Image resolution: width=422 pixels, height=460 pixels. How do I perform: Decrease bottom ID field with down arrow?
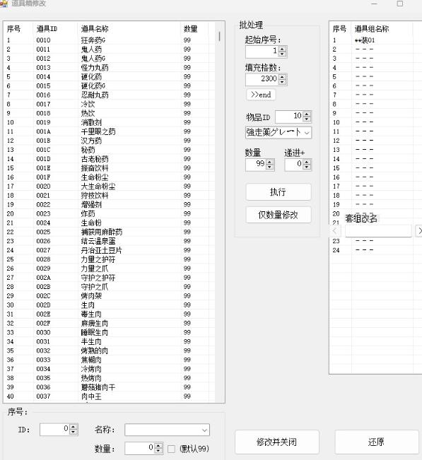pos(74,432)
